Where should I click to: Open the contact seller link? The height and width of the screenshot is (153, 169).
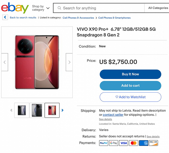point(113,115)
